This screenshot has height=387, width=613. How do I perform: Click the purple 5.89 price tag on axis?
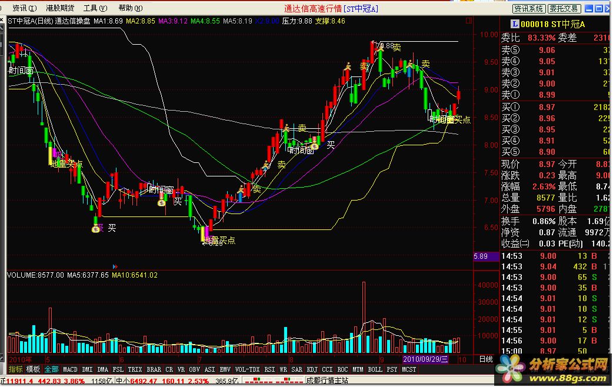(x=487, y=256)
